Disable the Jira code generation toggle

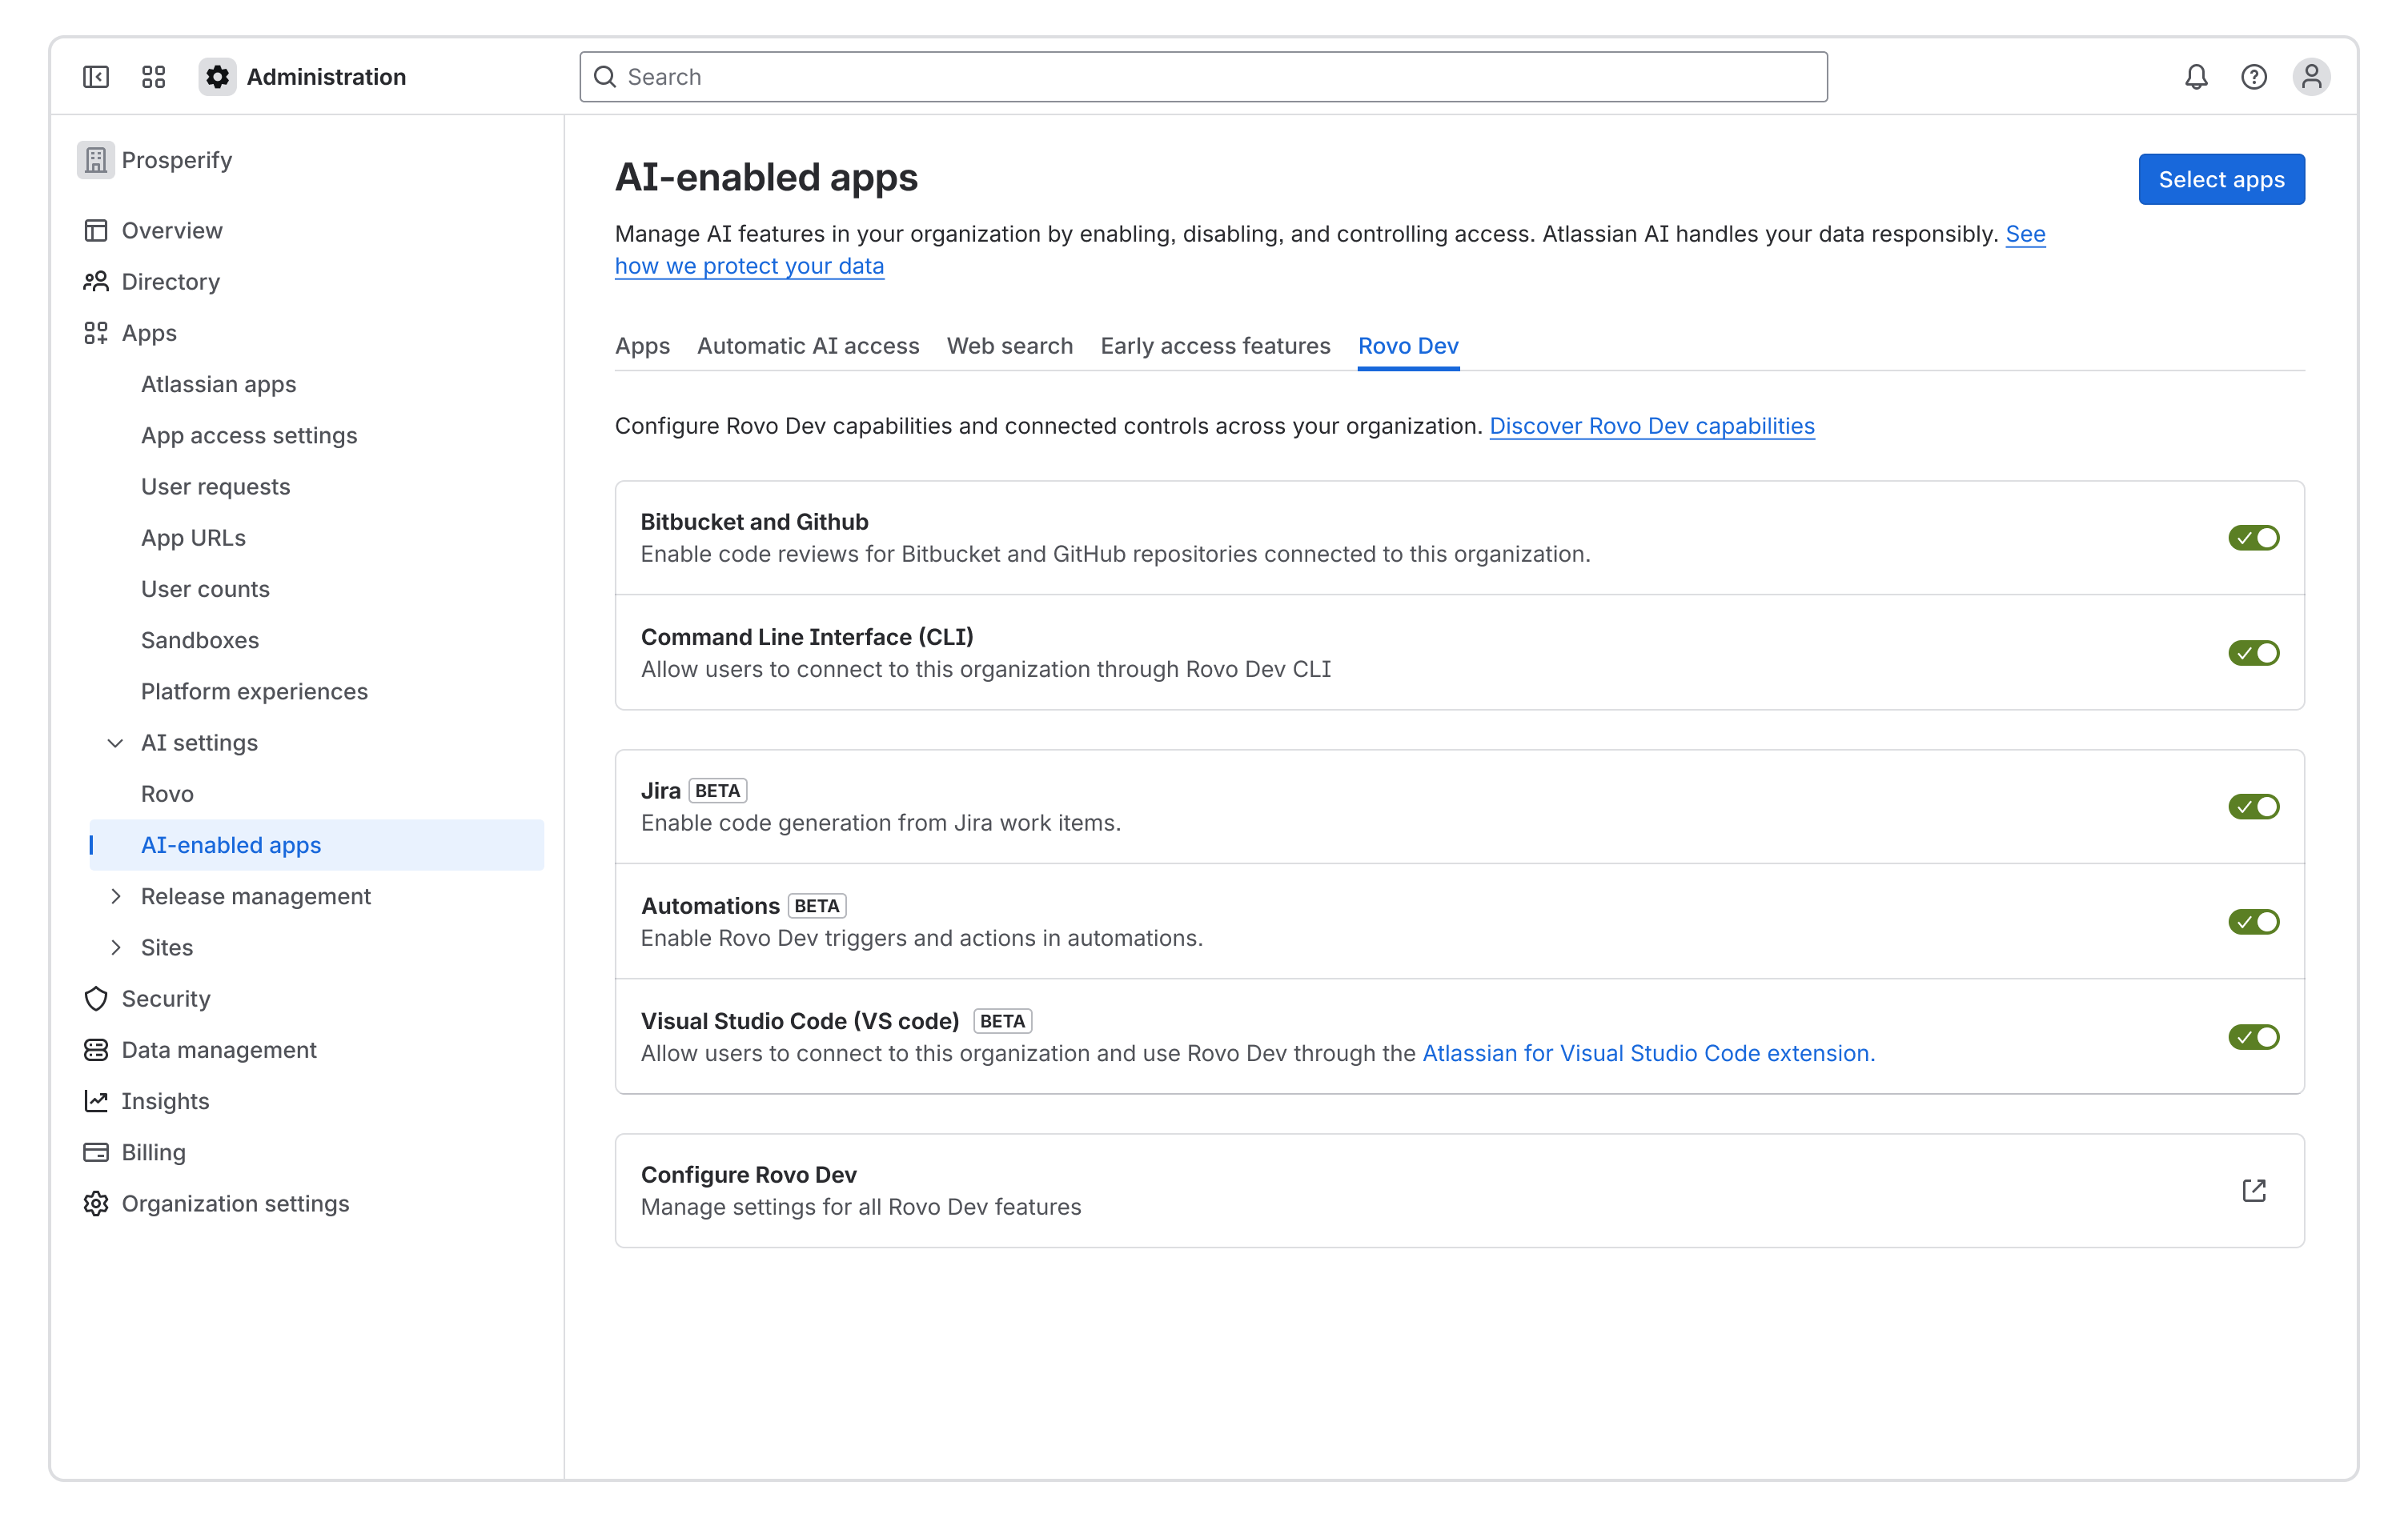2254,807
